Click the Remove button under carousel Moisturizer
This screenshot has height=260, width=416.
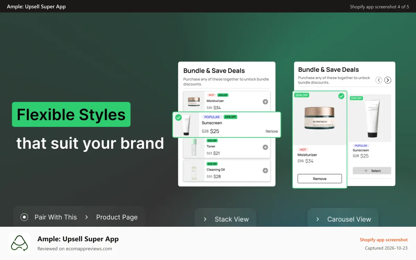click(320, 179)
